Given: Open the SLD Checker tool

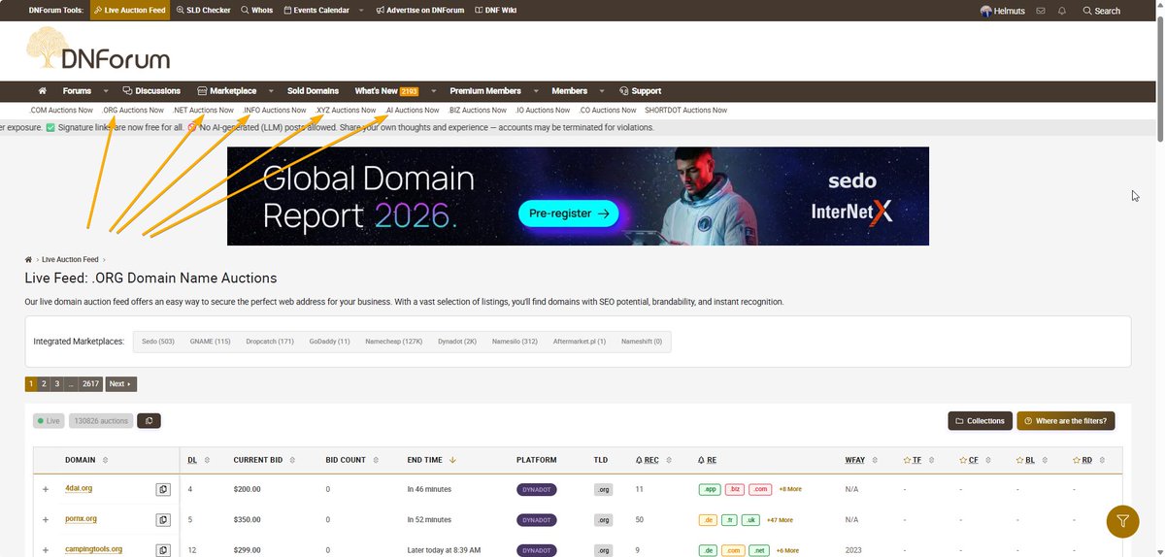Looking at the screenshot, I should (x=204, y=11).
